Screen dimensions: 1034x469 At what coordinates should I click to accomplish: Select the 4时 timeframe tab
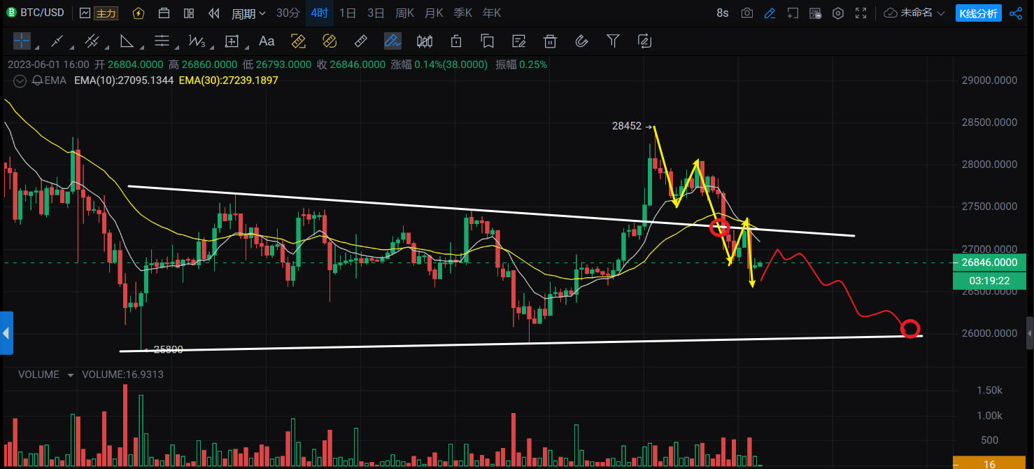point(320,13)
